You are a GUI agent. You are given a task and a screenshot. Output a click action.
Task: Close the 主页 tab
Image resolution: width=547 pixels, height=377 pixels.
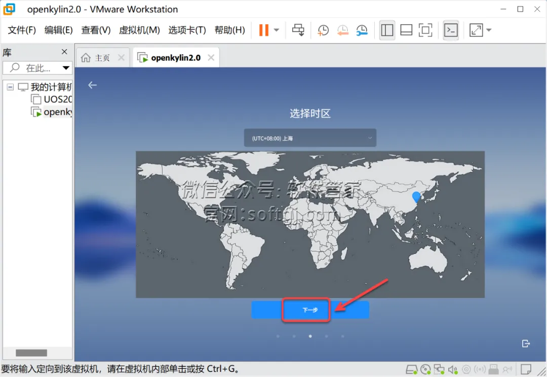tap(121, 58)
